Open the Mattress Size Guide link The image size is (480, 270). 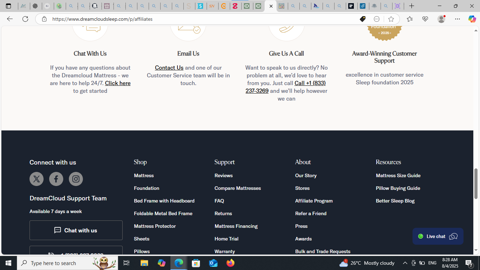pyautogui.click(x=398, y=175)
